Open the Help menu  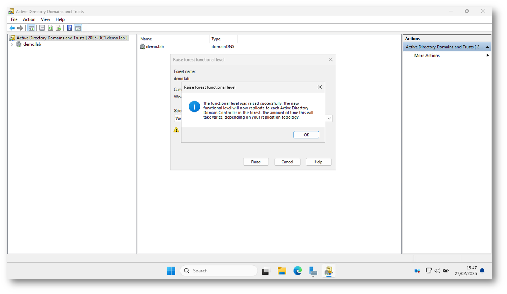(60, 19)
